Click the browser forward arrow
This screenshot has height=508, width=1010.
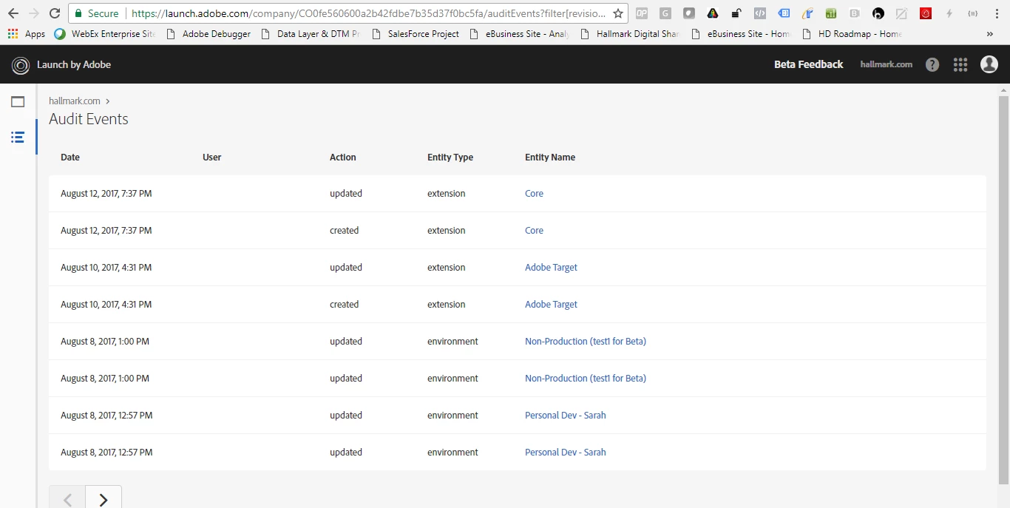click(x=34, y=13)
